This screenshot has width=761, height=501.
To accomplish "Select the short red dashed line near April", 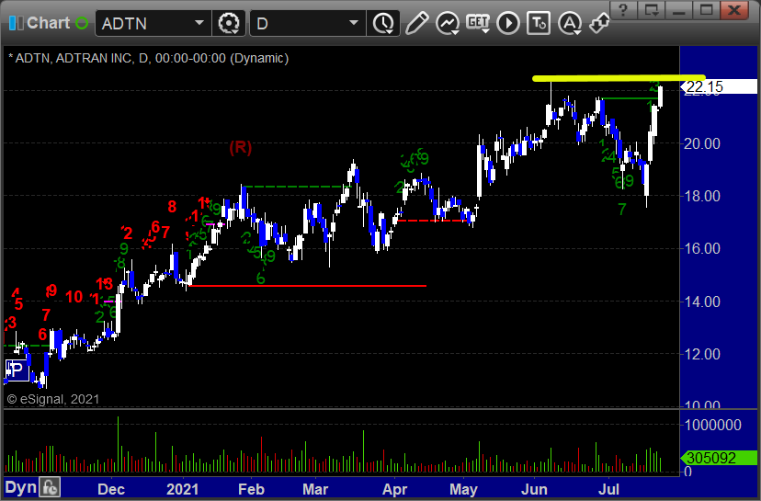I will pyautogui.click(x=433, y=221).
